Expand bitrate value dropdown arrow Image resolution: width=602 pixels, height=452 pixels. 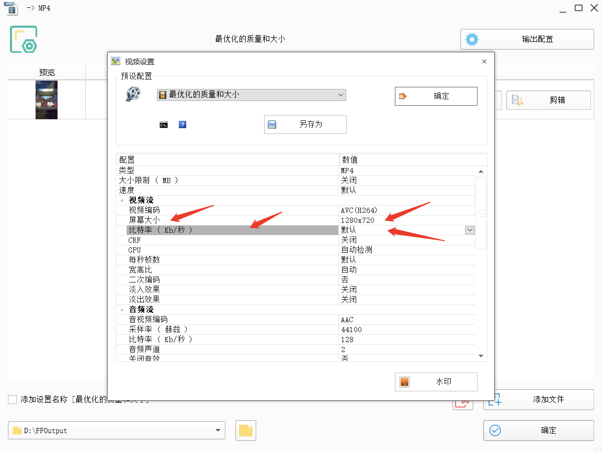coord(470,230)
